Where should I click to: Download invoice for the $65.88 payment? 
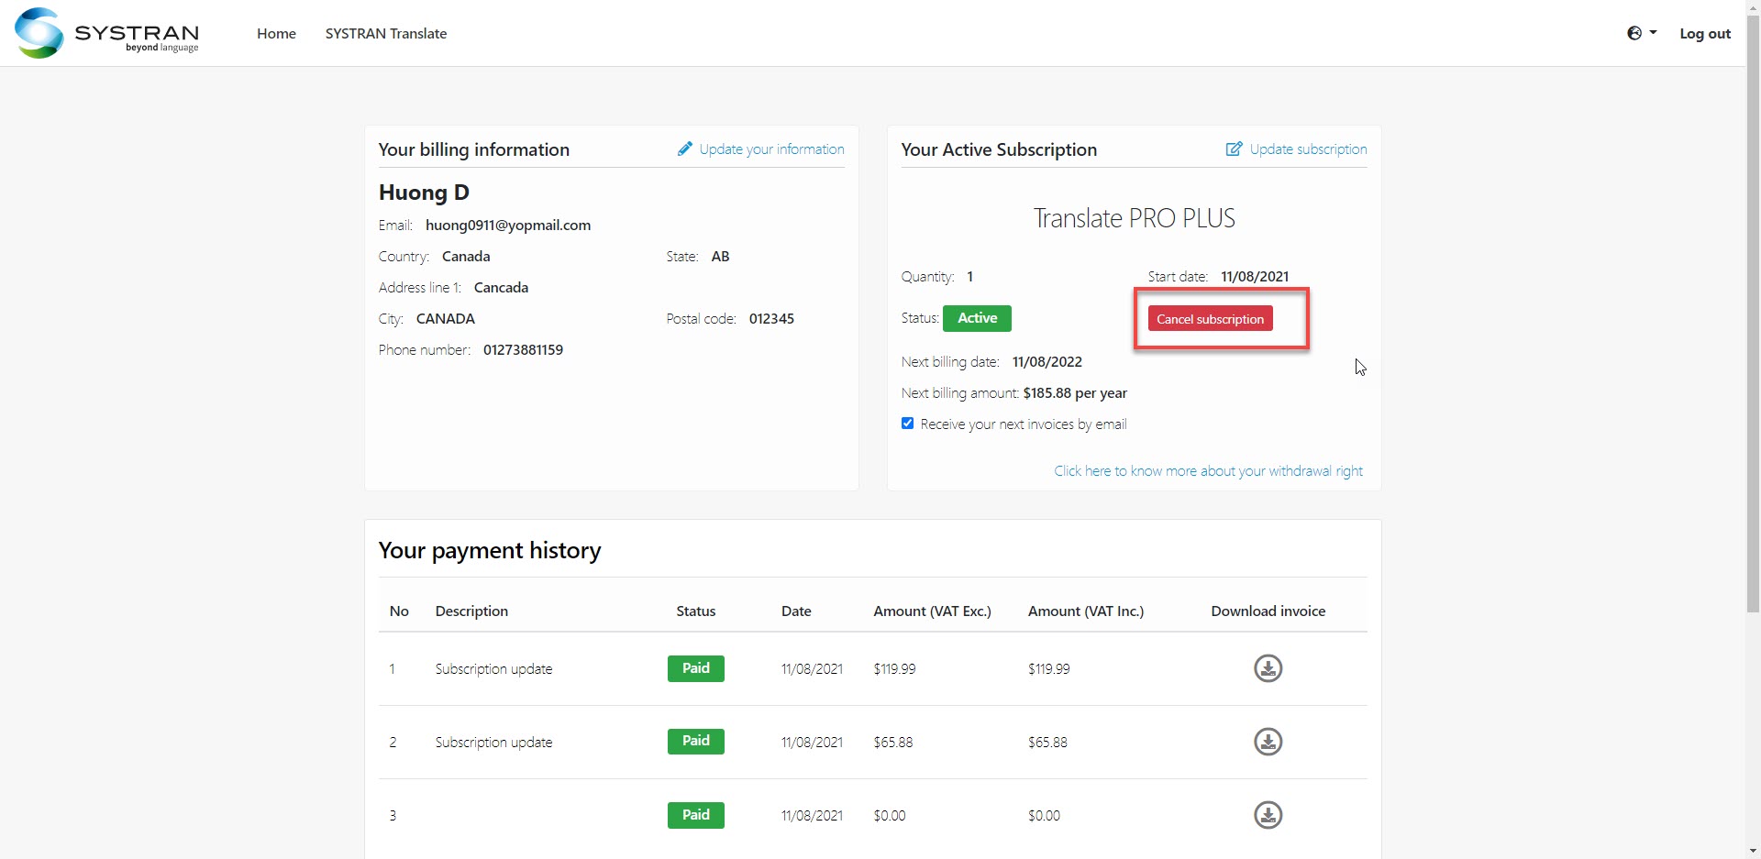coord(1268,742)
